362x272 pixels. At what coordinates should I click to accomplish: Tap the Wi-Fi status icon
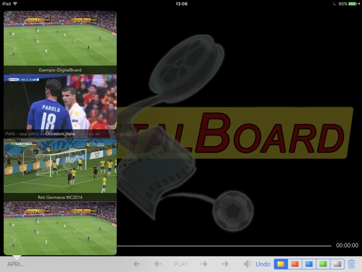point(15,4)
